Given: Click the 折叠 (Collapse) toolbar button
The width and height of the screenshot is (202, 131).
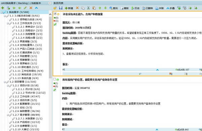Looking at the screenshot, I should [171, 8].
